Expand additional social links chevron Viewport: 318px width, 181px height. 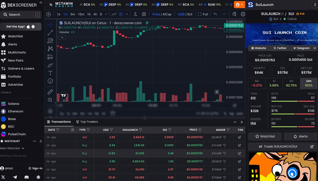(315, 48)
